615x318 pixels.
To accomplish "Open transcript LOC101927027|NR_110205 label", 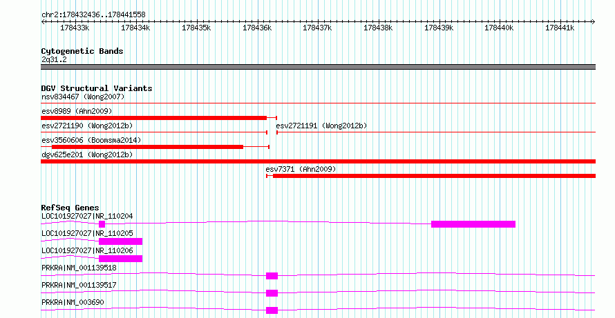I will (x=87, y=233).
